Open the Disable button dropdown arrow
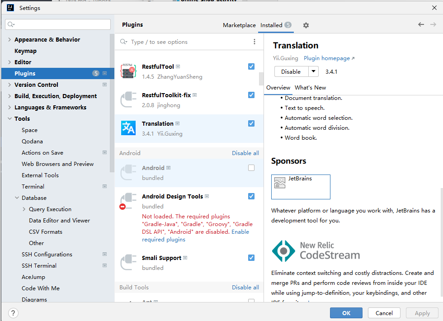This screenshot has width=443, height=321. 313,71
